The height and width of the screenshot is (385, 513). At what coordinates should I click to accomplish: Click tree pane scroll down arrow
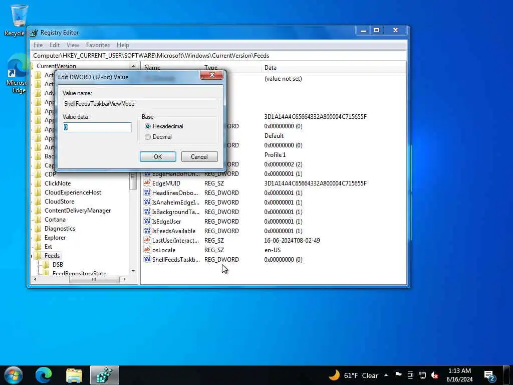tap(133, 271)
